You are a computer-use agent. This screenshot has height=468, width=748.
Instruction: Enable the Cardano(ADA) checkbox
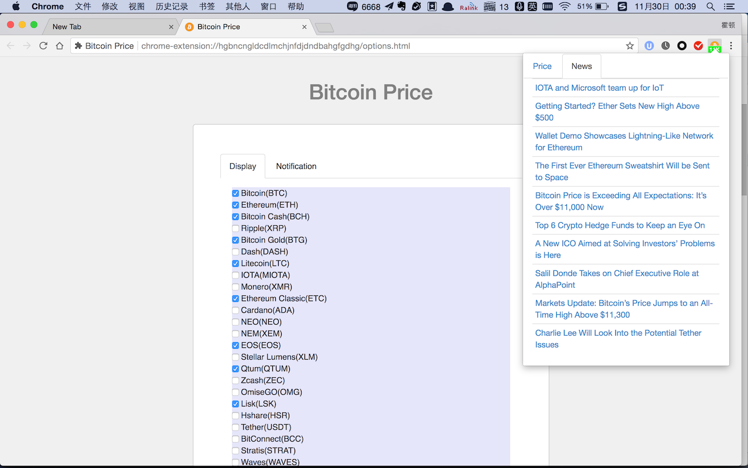pyautogui.click(x=236, y=310)
